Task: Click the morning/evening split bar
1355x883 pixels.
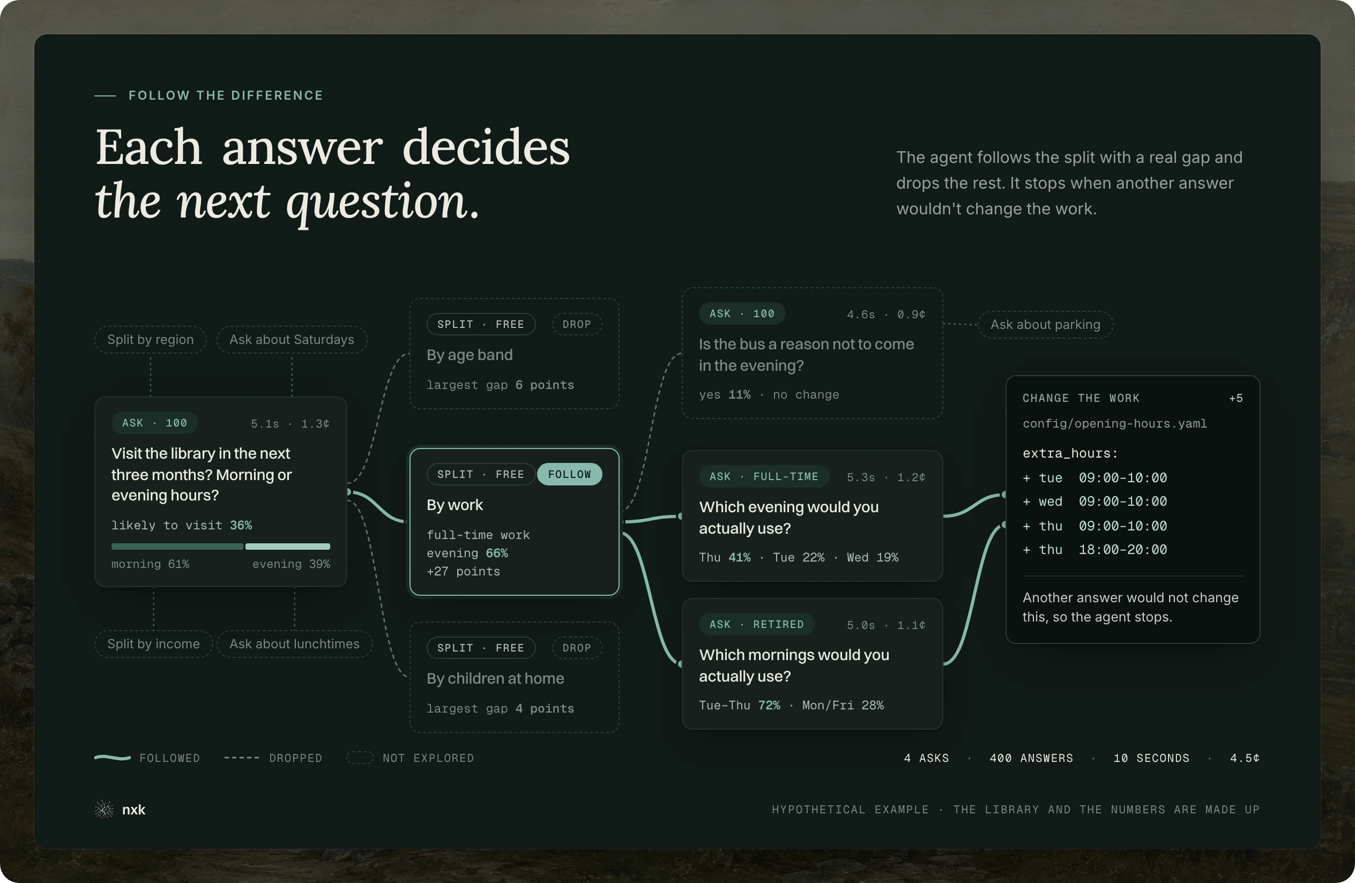Action: pos(220,546)
